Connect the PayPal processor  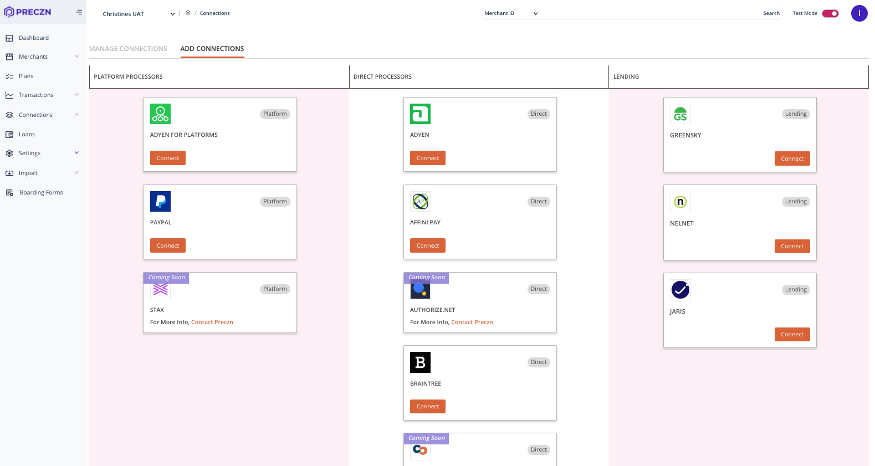click(168, 245)
